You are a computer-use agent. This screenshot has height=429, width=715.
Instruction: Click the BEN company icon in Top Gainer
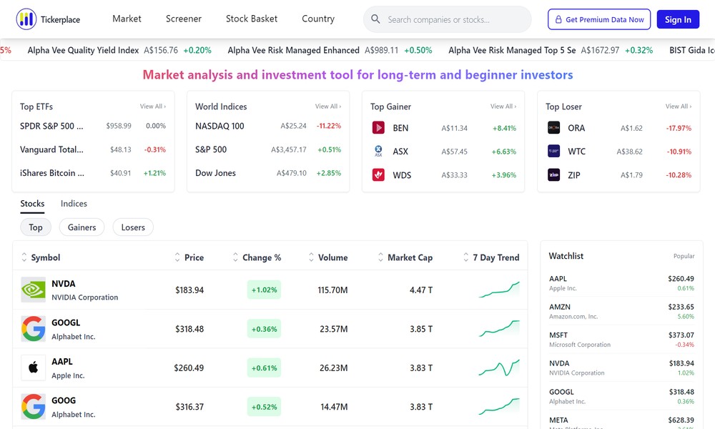378,128
